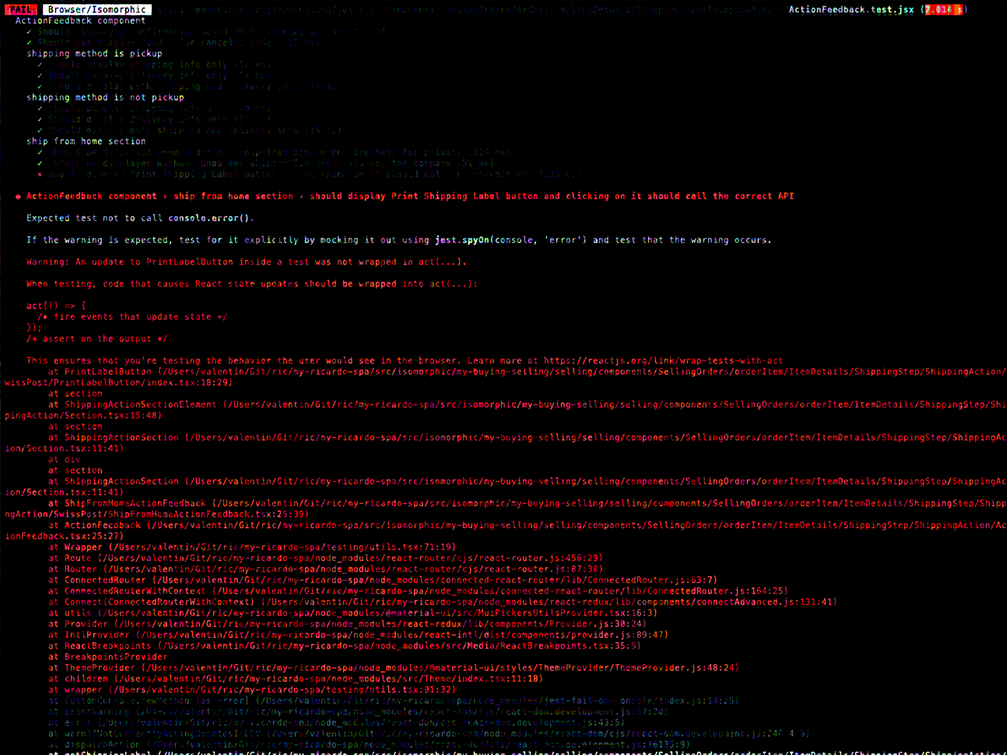This screenshot has width=1007, height=755.
Task: Click first checkmark under 'ship from home section'
Action: pos(40,152)
